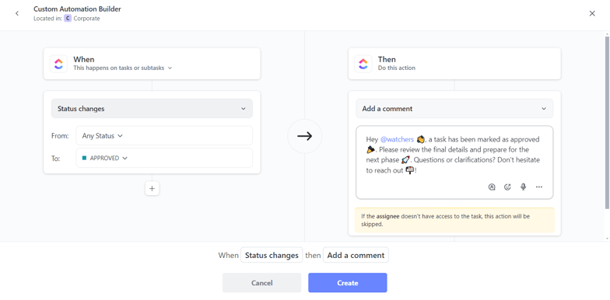The image size is (610, 300).
Task: Click the Corporate space badge icon
Action: pos(68,19)
